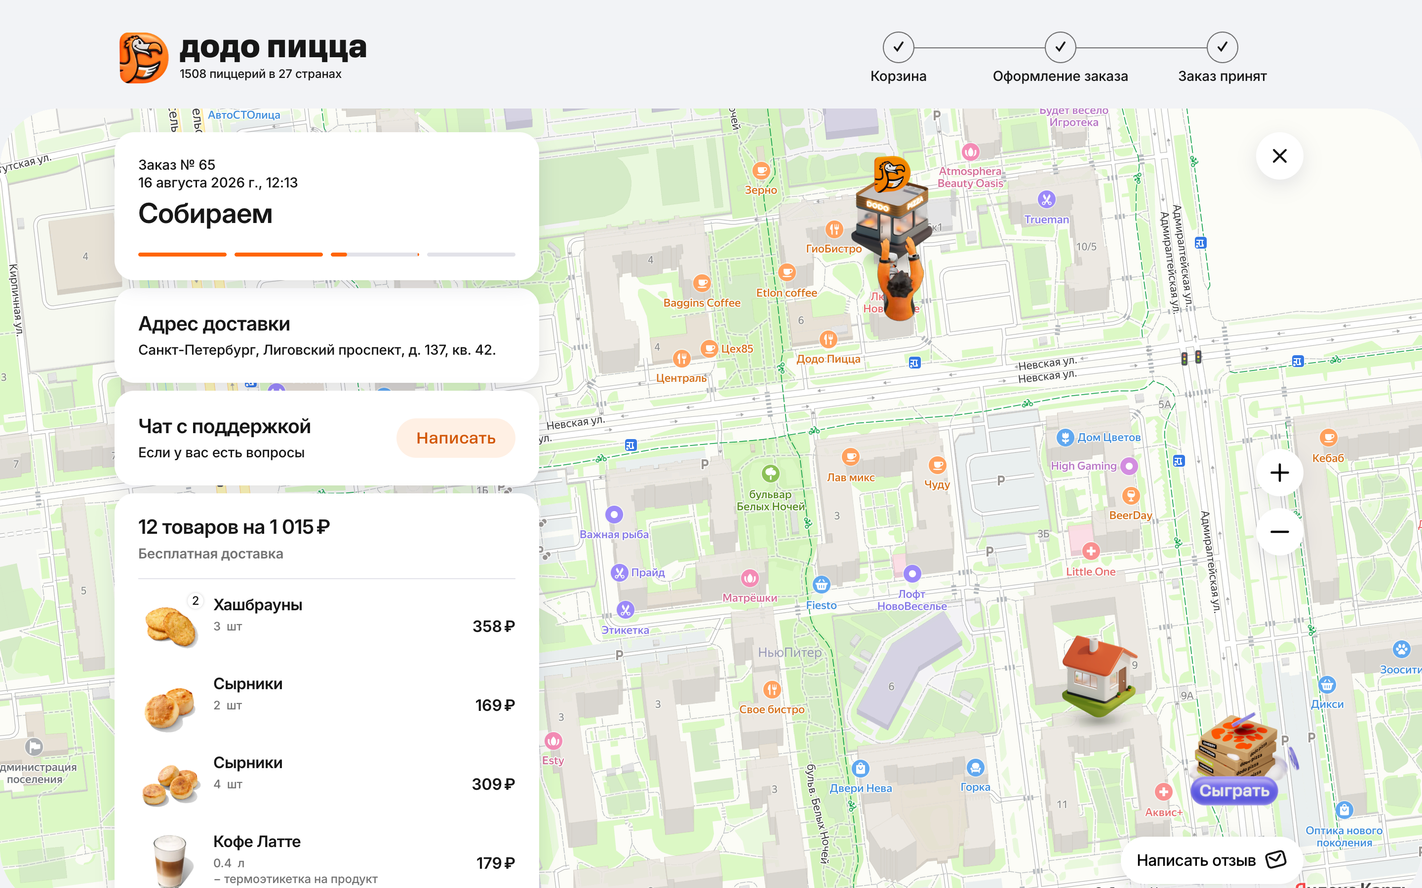This screenshot has width=1422, height=888.
Task: Open the Централь restaurant map pin
Action: click(x=681, y=358)
